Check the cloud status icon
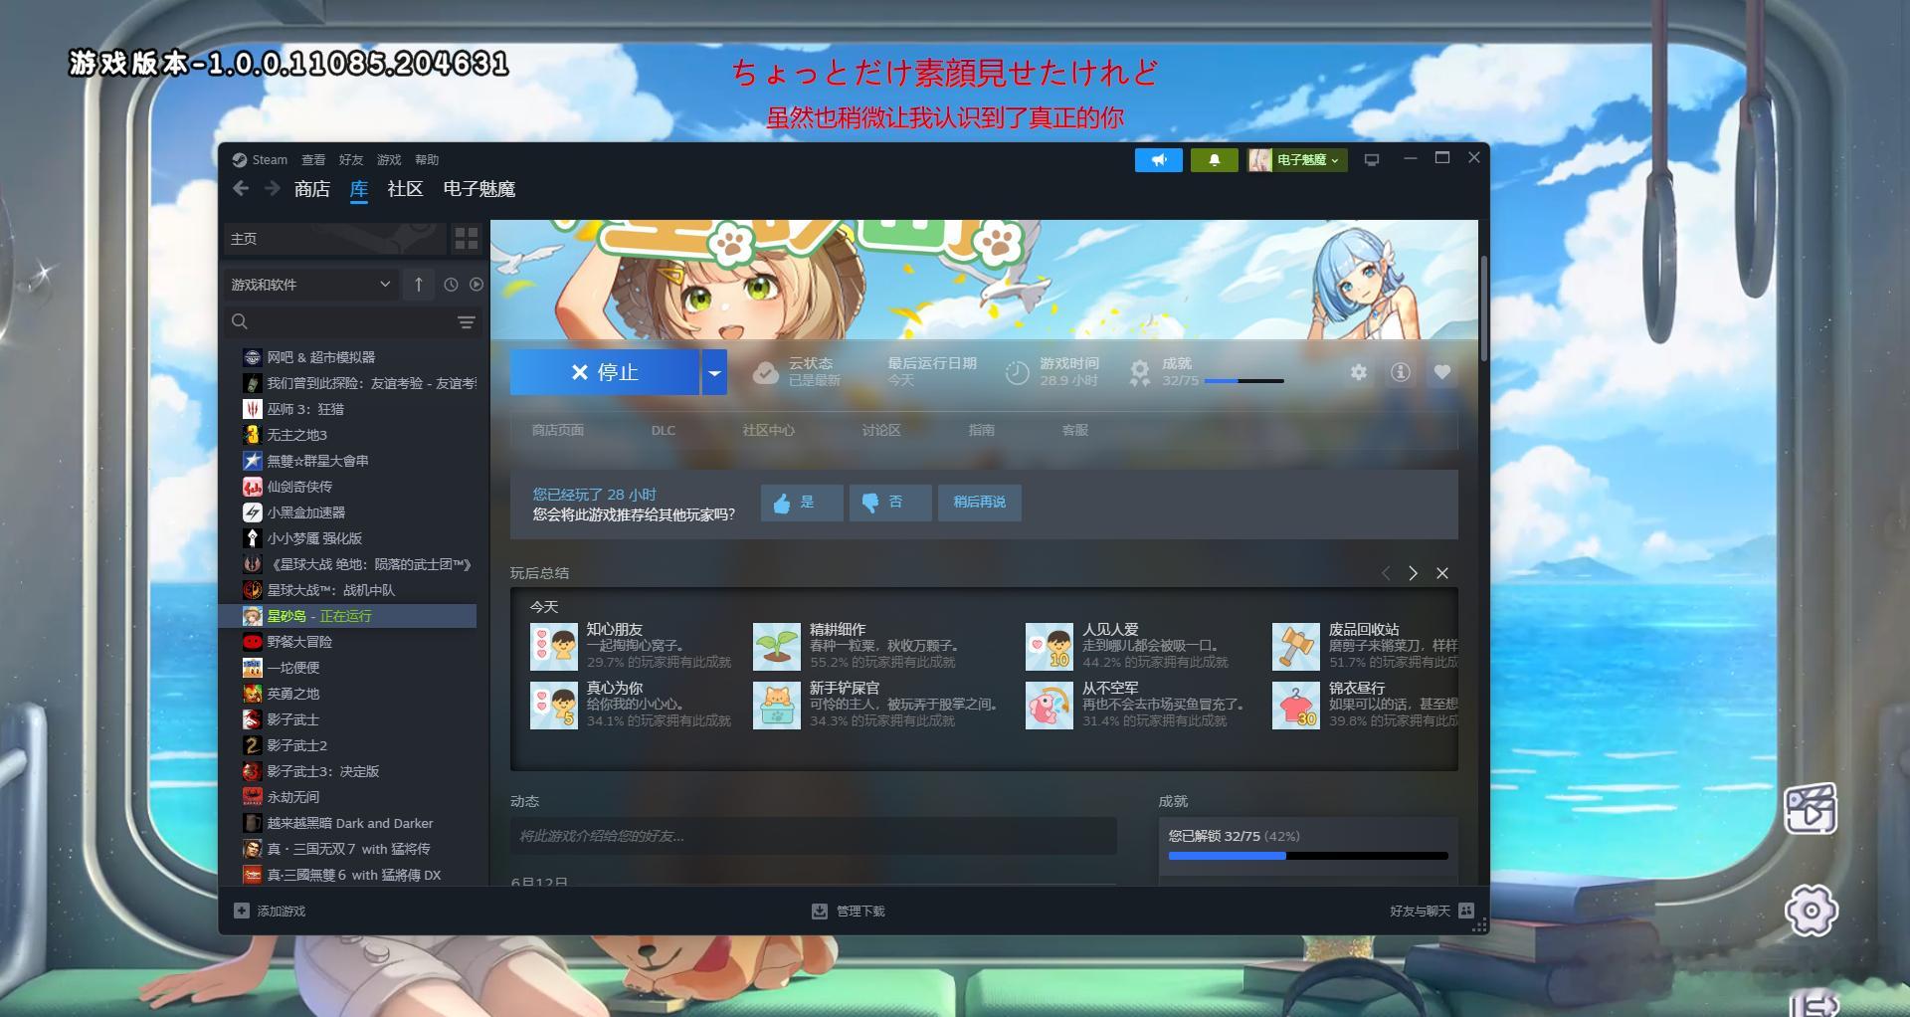Viewport: 1910px width, 1017px height. click(766, 372)
